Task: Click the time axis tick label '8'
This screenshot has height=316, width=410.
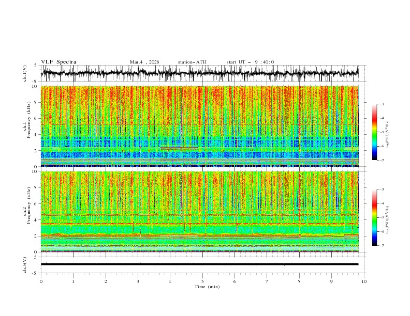Action: 299,281
